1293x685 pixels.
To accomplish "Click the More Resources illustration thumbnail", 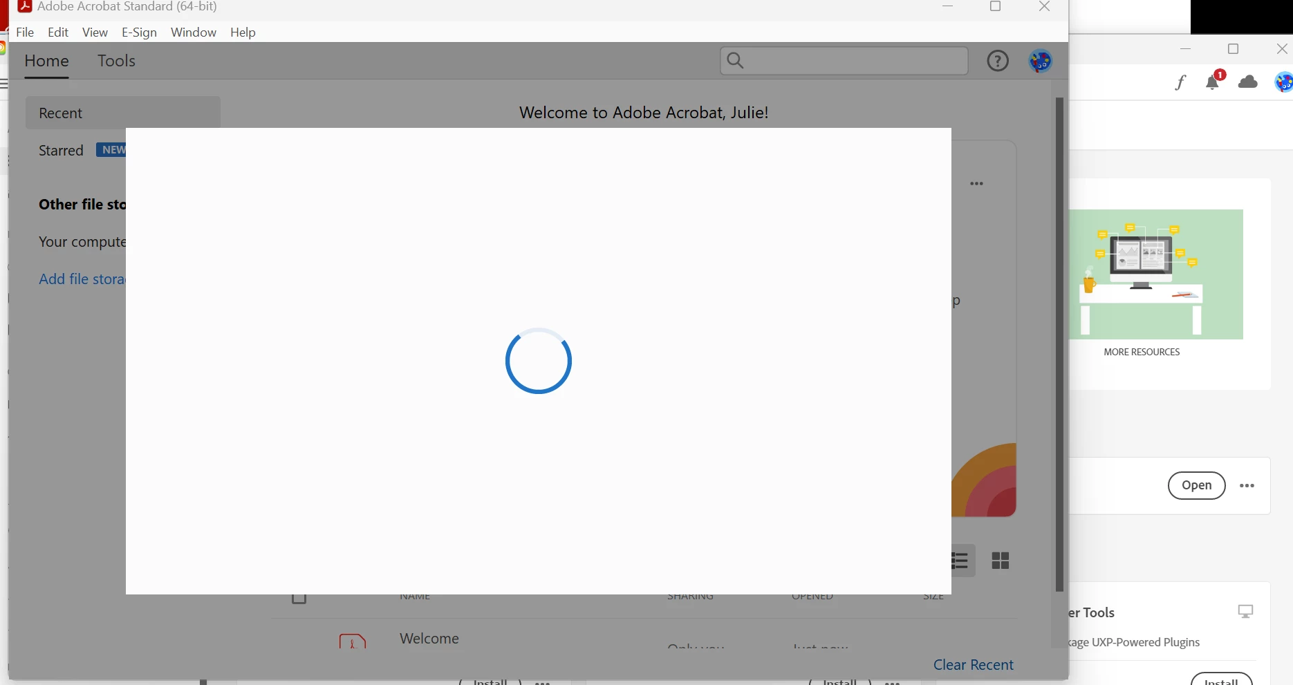I will pos(1156,274).
